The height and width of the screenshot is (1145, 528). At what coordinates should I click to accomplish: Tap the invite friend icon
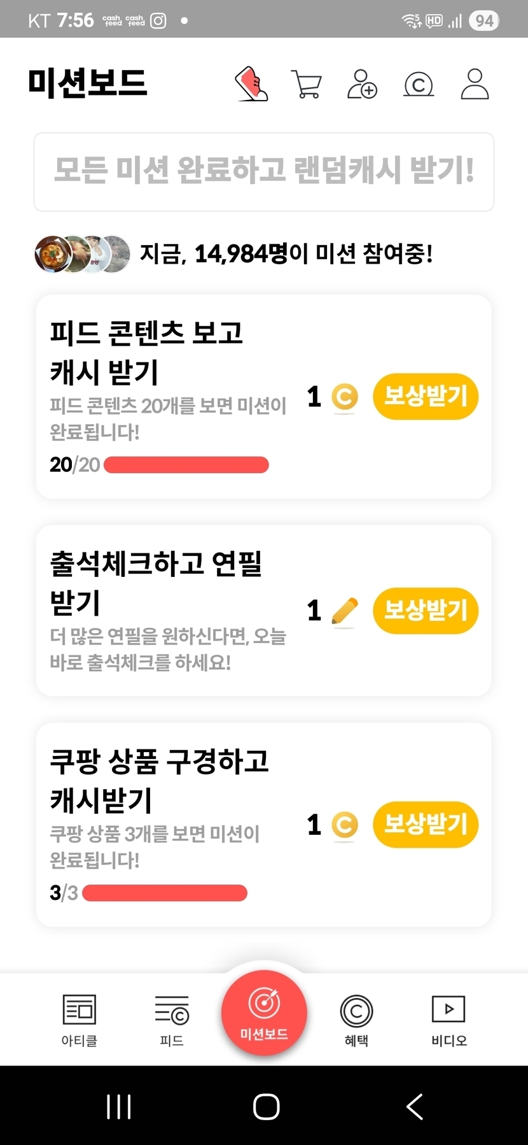362,84
